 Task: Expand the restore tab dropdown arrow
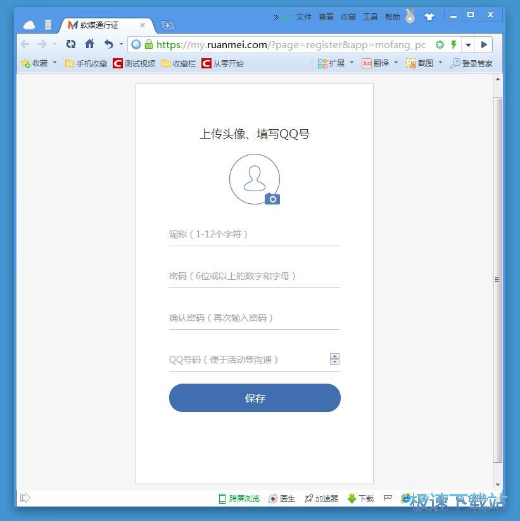coord(121,44)
